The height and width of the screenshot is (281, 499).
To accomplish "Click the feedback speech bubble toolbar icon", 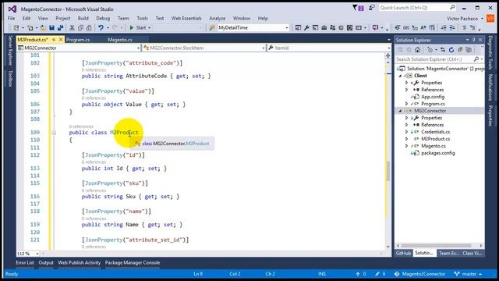I will [376, 28].
